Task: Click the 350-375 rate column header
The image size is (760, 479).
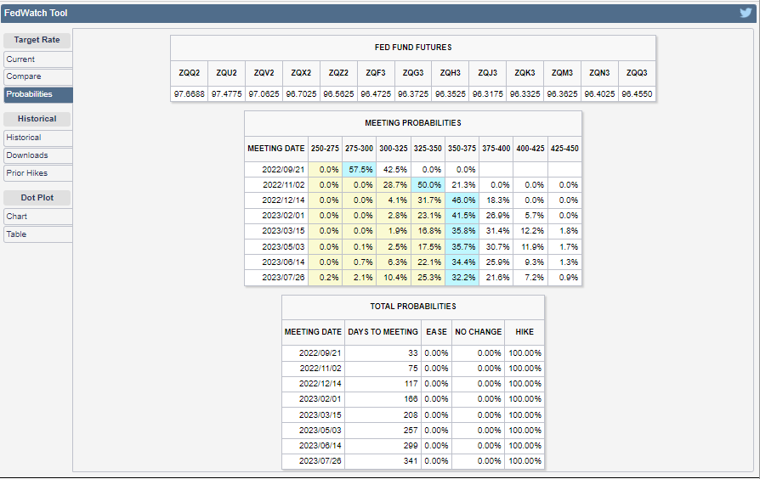Action: point(462,149)
